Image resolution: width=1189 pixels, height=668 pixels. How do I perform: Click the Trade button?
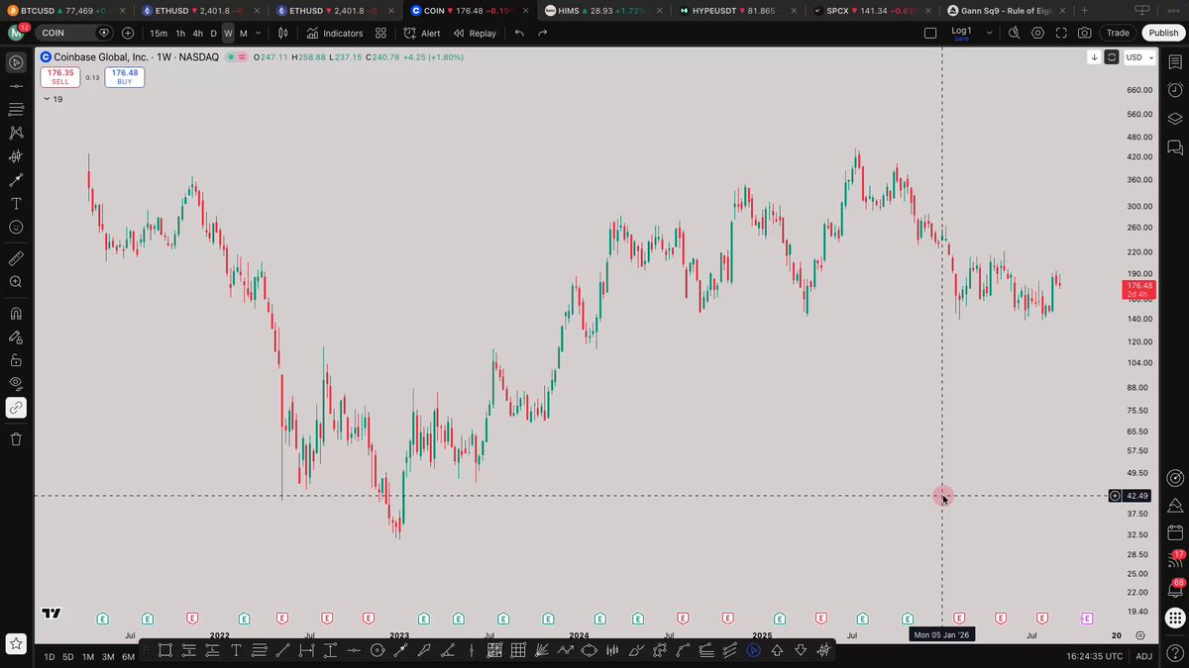(x=1118, y=33)
